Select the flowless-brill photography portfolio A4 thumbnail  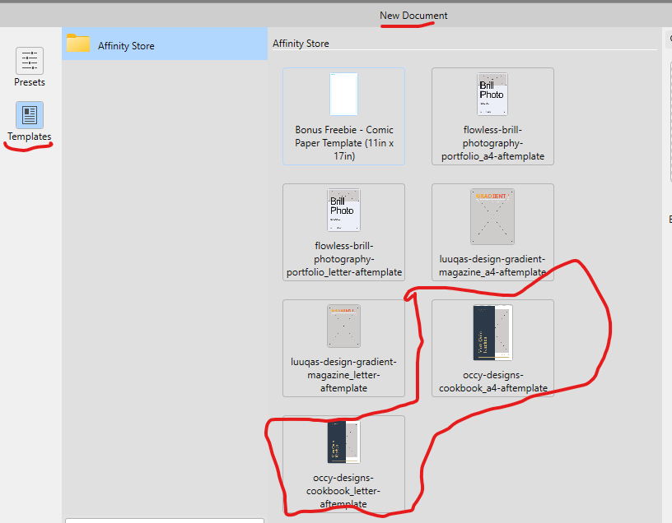[492, 116]
